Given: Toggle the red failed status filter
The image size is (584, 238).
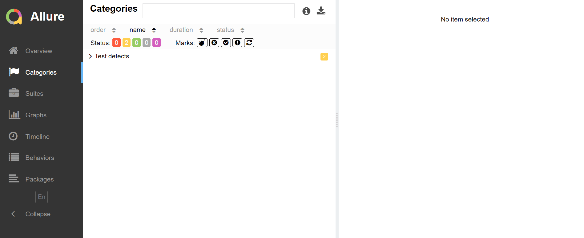Looking at the screenshot, I should click(116, 43).
